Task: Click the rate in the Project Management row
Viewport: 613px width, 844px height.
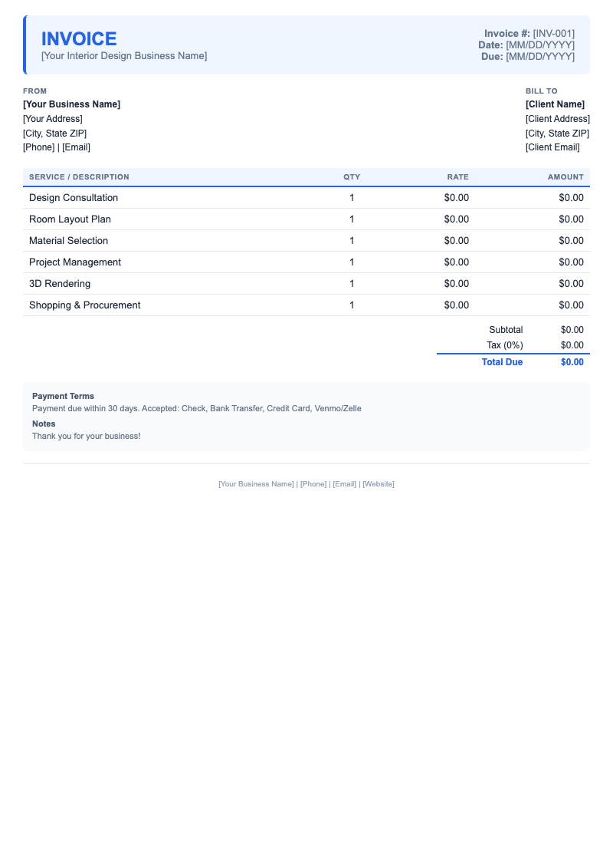Action: click(x=457, y=262)
